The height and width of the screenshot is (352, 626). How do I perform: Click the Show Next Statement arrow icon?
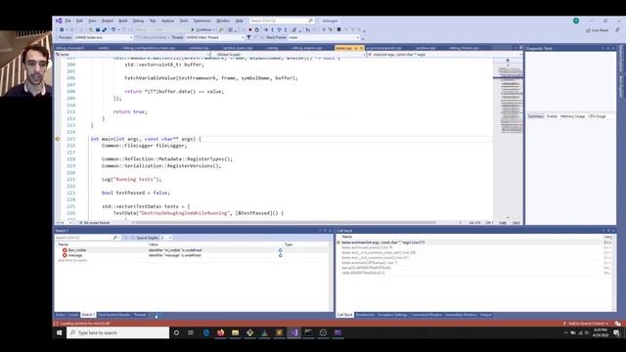click(265, 30)
